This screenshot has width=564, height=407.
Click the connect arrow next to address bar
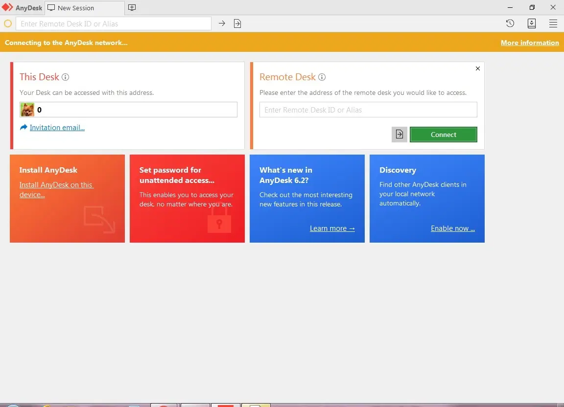pyautogui.click(x=222, y=23)
